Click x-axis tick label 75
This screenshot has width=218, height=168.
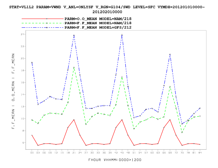[182, 153]
